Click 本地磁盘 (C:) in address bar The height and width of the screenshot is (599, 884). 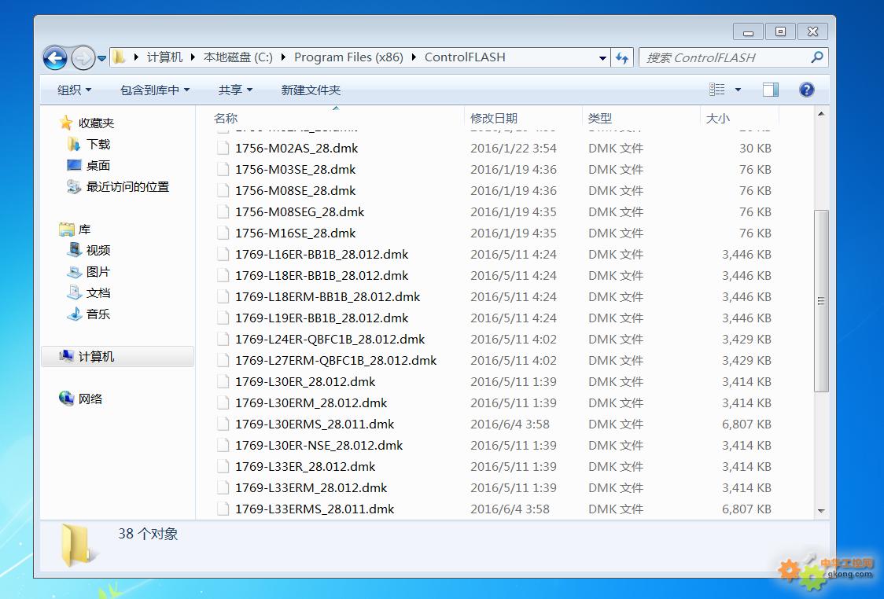click(238, 57)
